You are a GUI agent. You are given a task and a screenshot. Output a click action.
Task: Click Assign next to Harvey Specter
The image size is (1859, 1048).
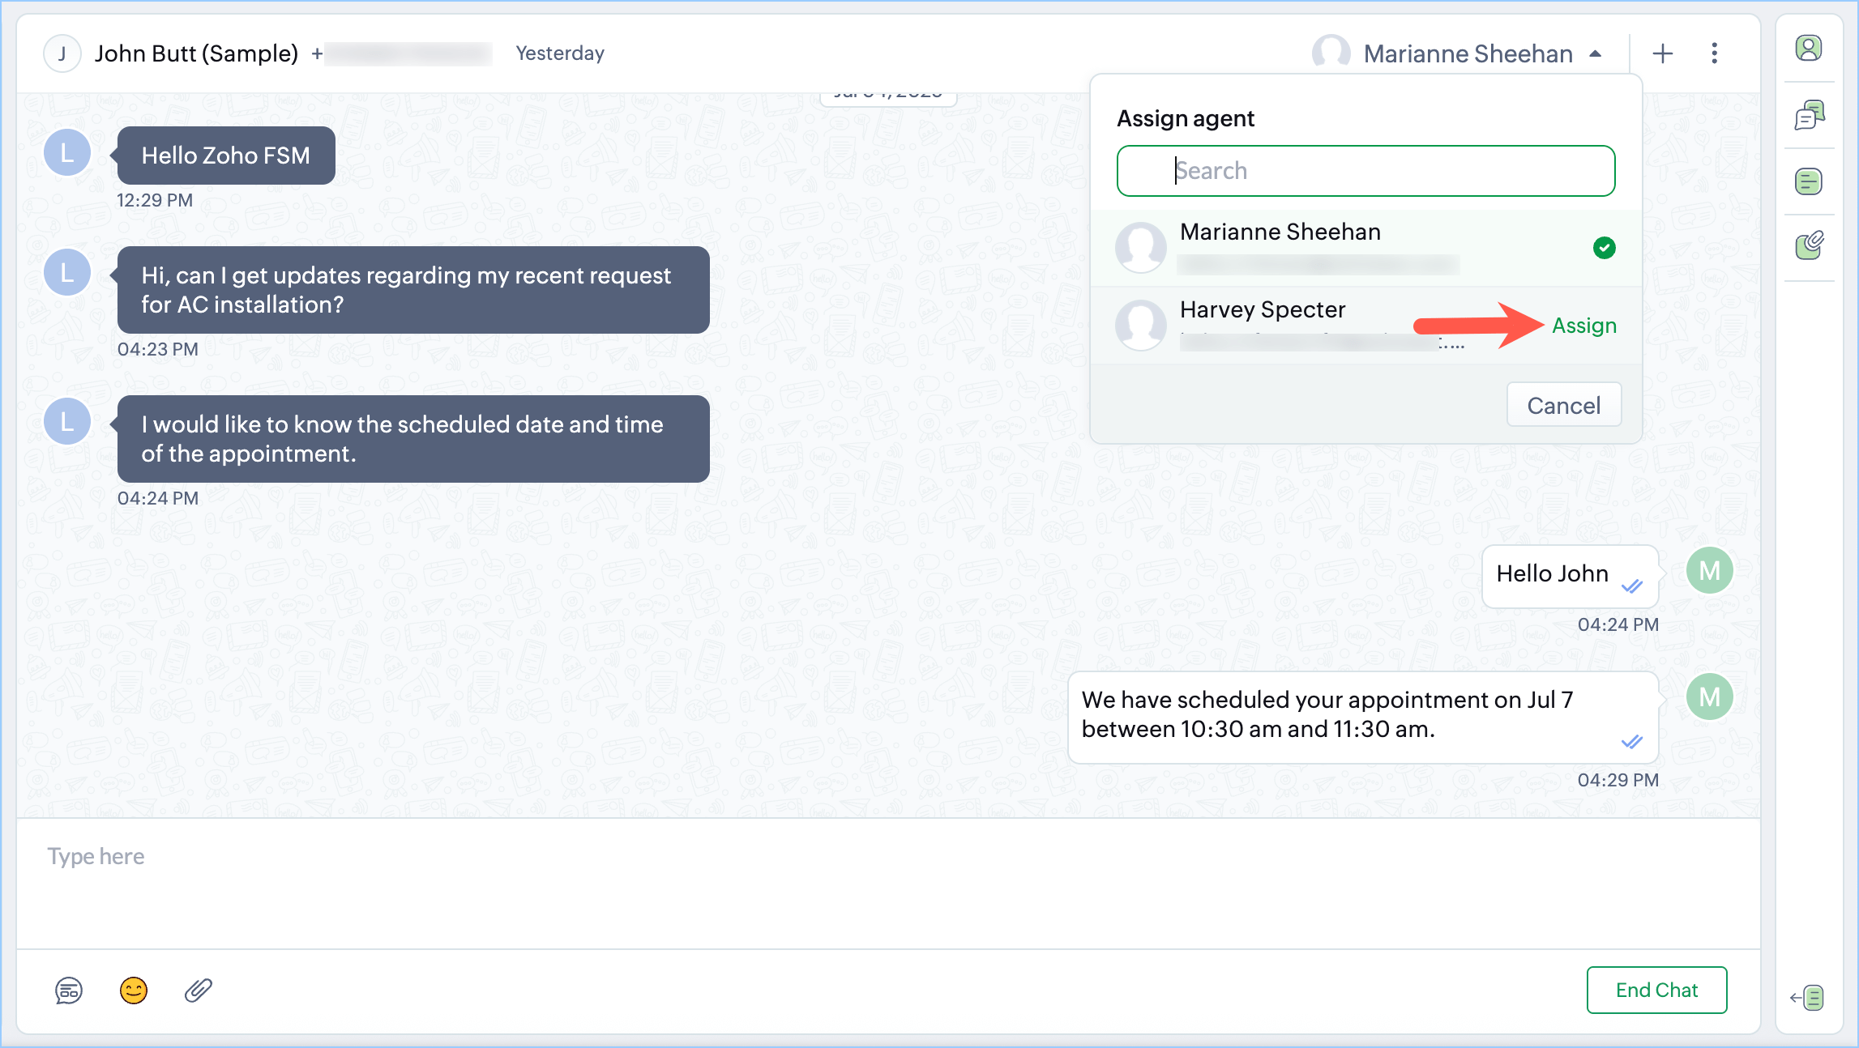pos(1583,326)
